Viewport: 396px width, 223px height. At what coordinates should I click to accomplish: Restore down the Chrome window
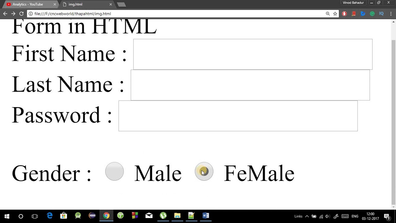coord(379,2)
